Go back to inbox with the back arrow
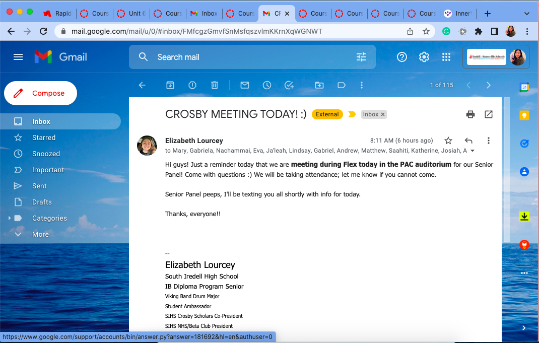Image resolution: width=539 pixels, height=343 pixels. [x=142, y=85]
